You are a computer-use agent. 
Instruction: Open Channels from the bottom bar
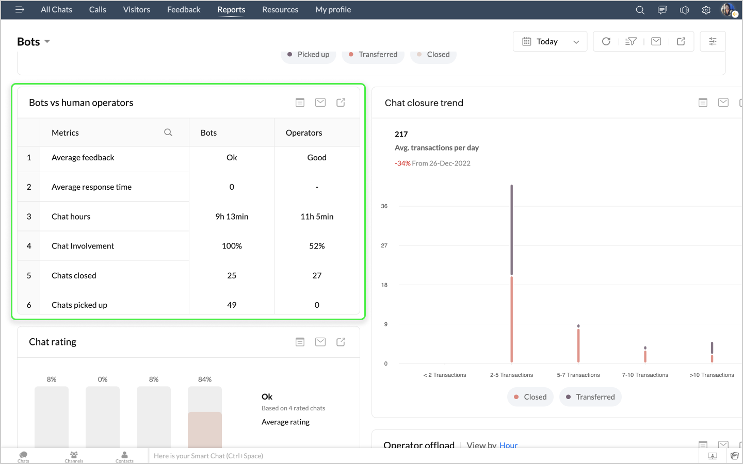coord(74,456)
